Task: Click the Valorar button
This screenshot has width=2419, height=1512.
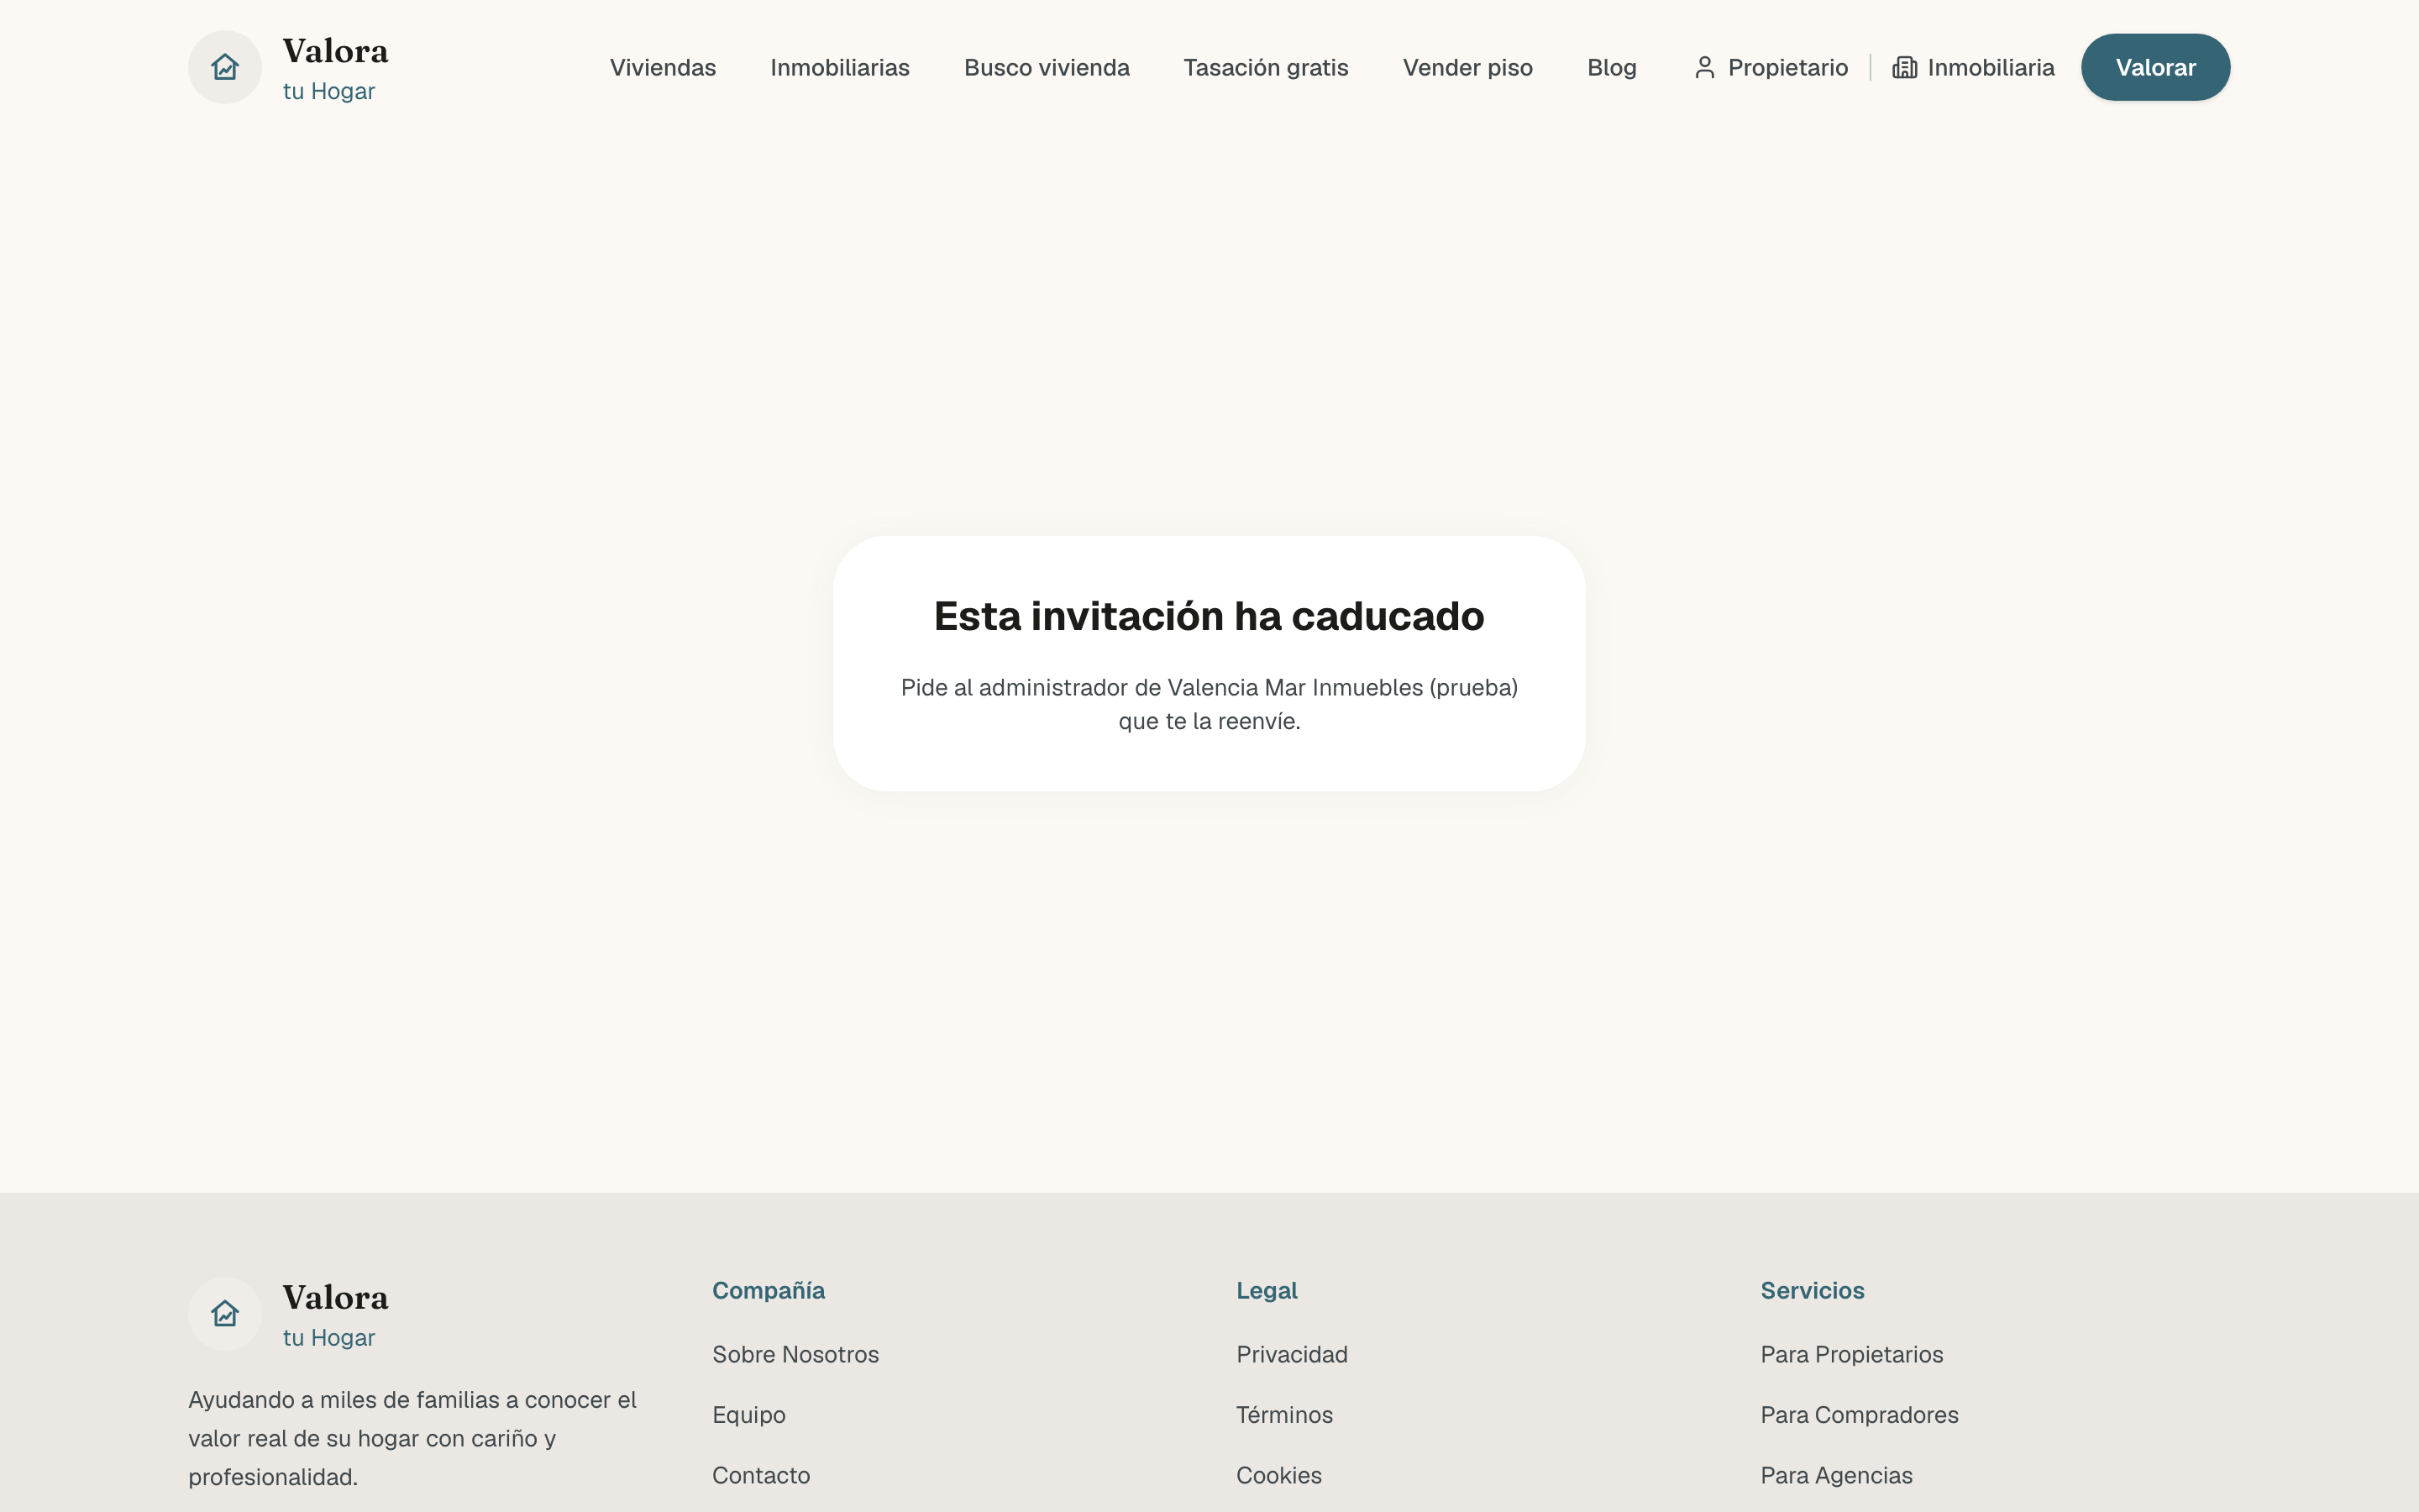Action: [x=2155, y=67]
